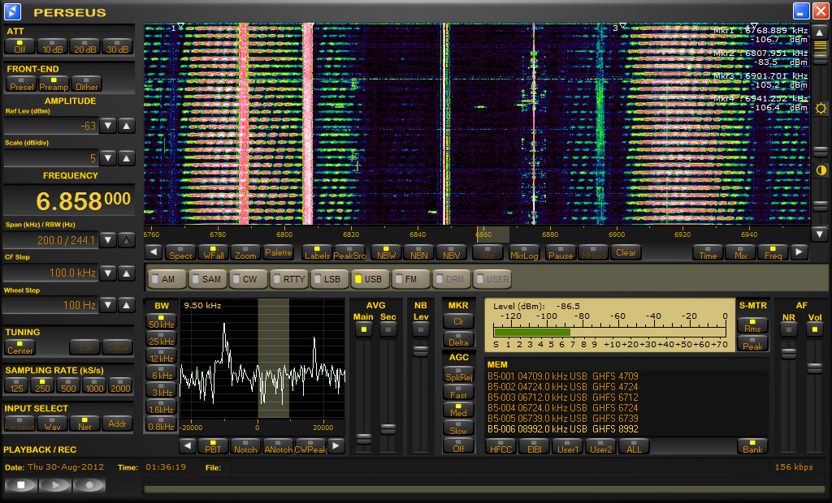This screenshot has height=503, width=832.
Task: Toggle the Notch filter button
Action: tap(245, 446)
